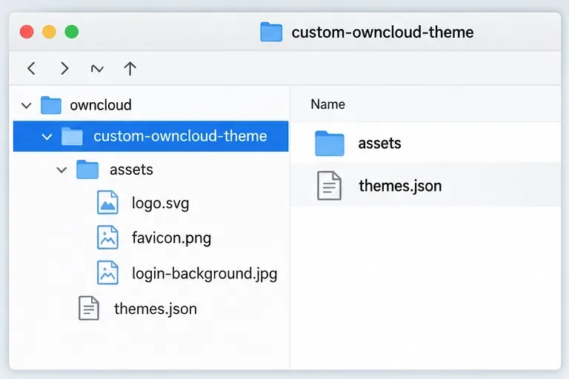Select login-background.jpg in the tree

[204, 273]
